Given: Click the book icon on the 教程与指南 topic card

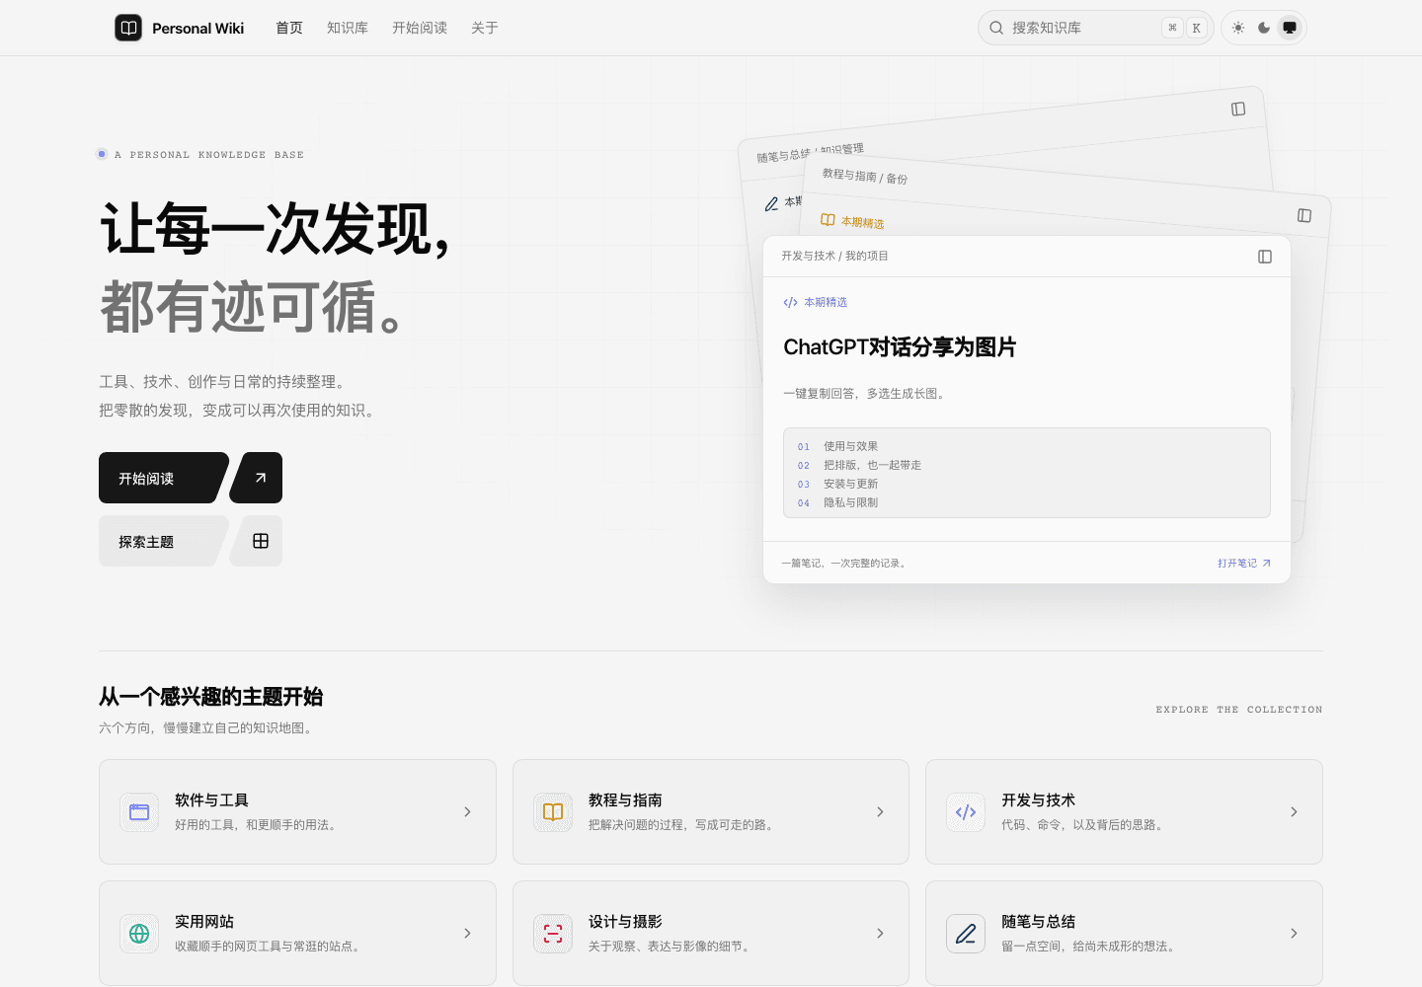Looking at the screenshot, I should point(553,812).
